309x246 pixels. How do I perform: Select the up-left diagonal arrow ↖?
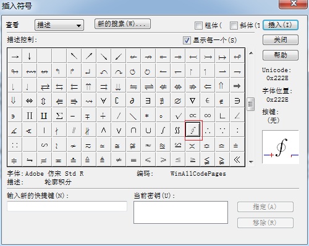point(74,56)
